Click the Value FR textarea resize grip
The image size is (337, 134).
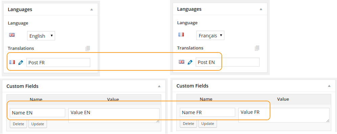click(328, 121)
